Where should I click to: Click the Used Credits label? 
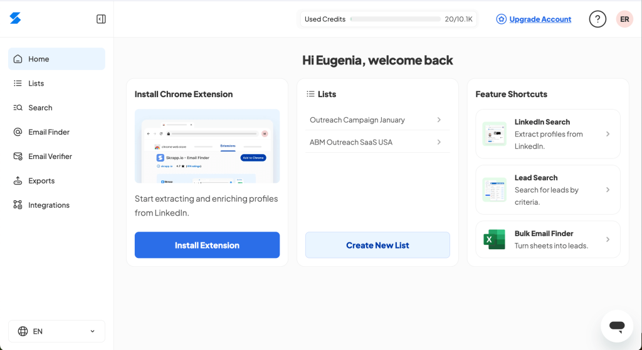click(325, 19)
